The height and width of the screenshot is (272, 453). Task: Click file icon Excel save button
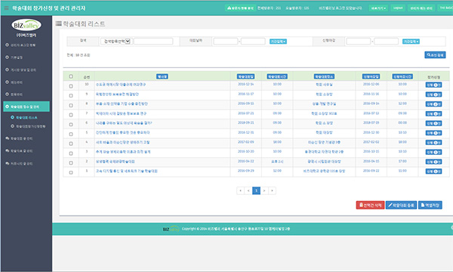click(430, 206)
